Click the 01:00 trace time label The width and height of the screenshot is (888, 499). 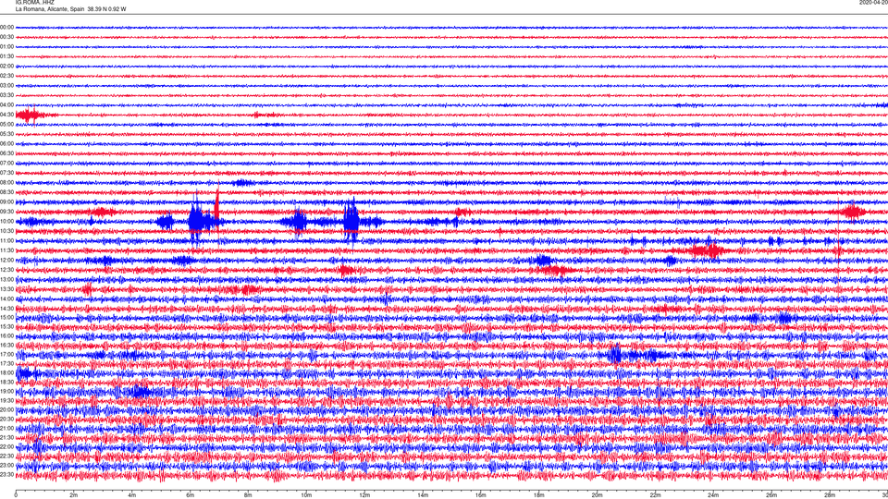point(6,46)
